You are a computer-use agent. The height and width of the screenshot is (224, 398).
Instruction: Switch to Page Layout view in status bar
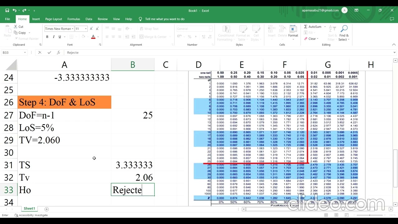click(x=336, y=215)
